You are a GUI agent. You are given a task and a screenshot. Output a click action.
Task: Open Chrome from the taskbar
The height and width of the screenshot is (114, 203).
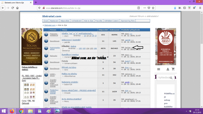click(x=21, y=111)
